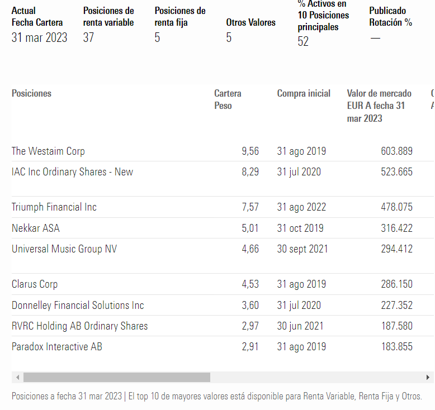This screenshot has width=435, height=410.
Task: Select market value 603.889
Action: pyautogui.click(x=397, y=151)
